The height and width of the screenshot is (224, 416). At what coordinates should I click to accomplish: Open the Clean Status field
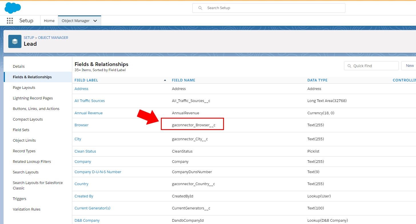pyautogui.click(x=85, y=151)
